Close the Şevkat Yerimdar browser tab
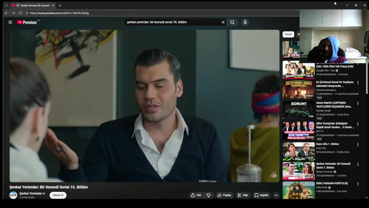369x208 pixels. click(x=53, y=5)
